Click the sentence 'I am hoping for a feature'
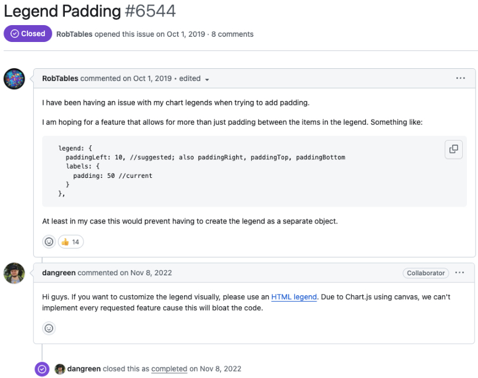This screenshot has width=478, height=378. [x=233, y=122]
